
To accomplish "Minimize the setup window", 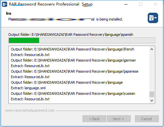I will [126, 4].
